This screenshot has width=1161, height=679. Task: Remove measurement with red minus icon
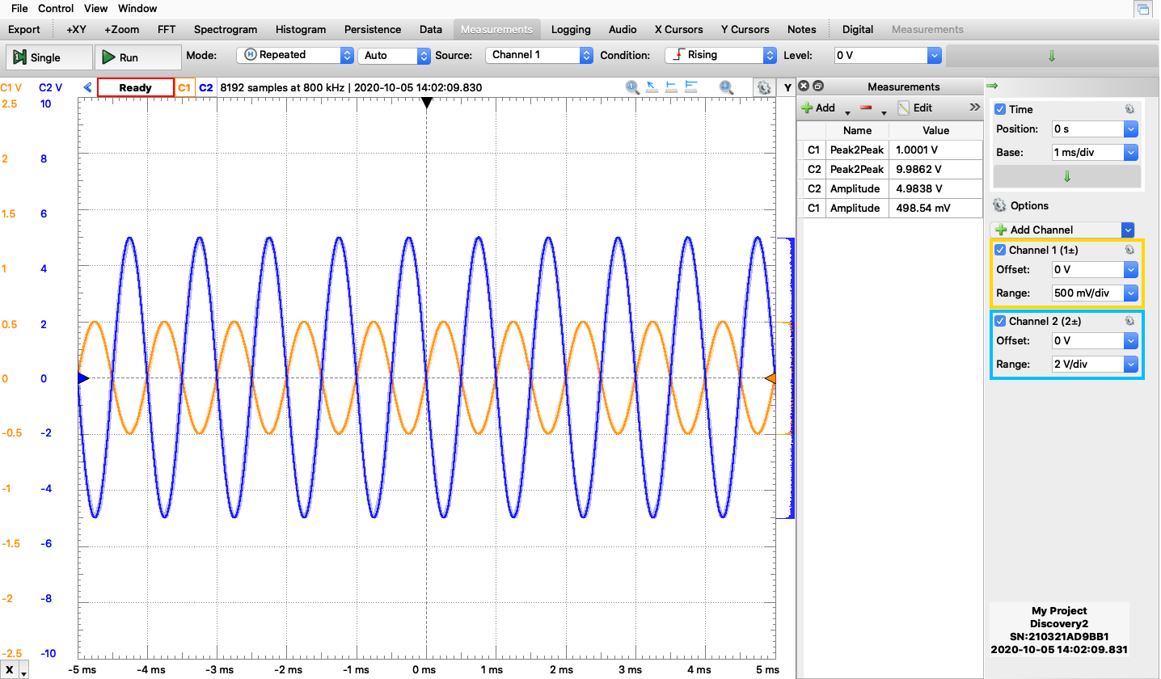(x=866, y=108)
